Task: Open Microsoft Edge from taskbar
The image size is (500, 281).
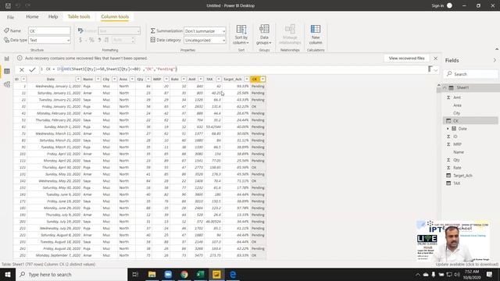Action: pyautogui.click(x=233, y=274)
